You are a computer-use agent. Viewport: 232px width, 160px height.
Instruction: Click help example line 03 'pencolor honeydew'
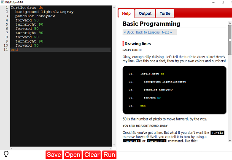158,90
